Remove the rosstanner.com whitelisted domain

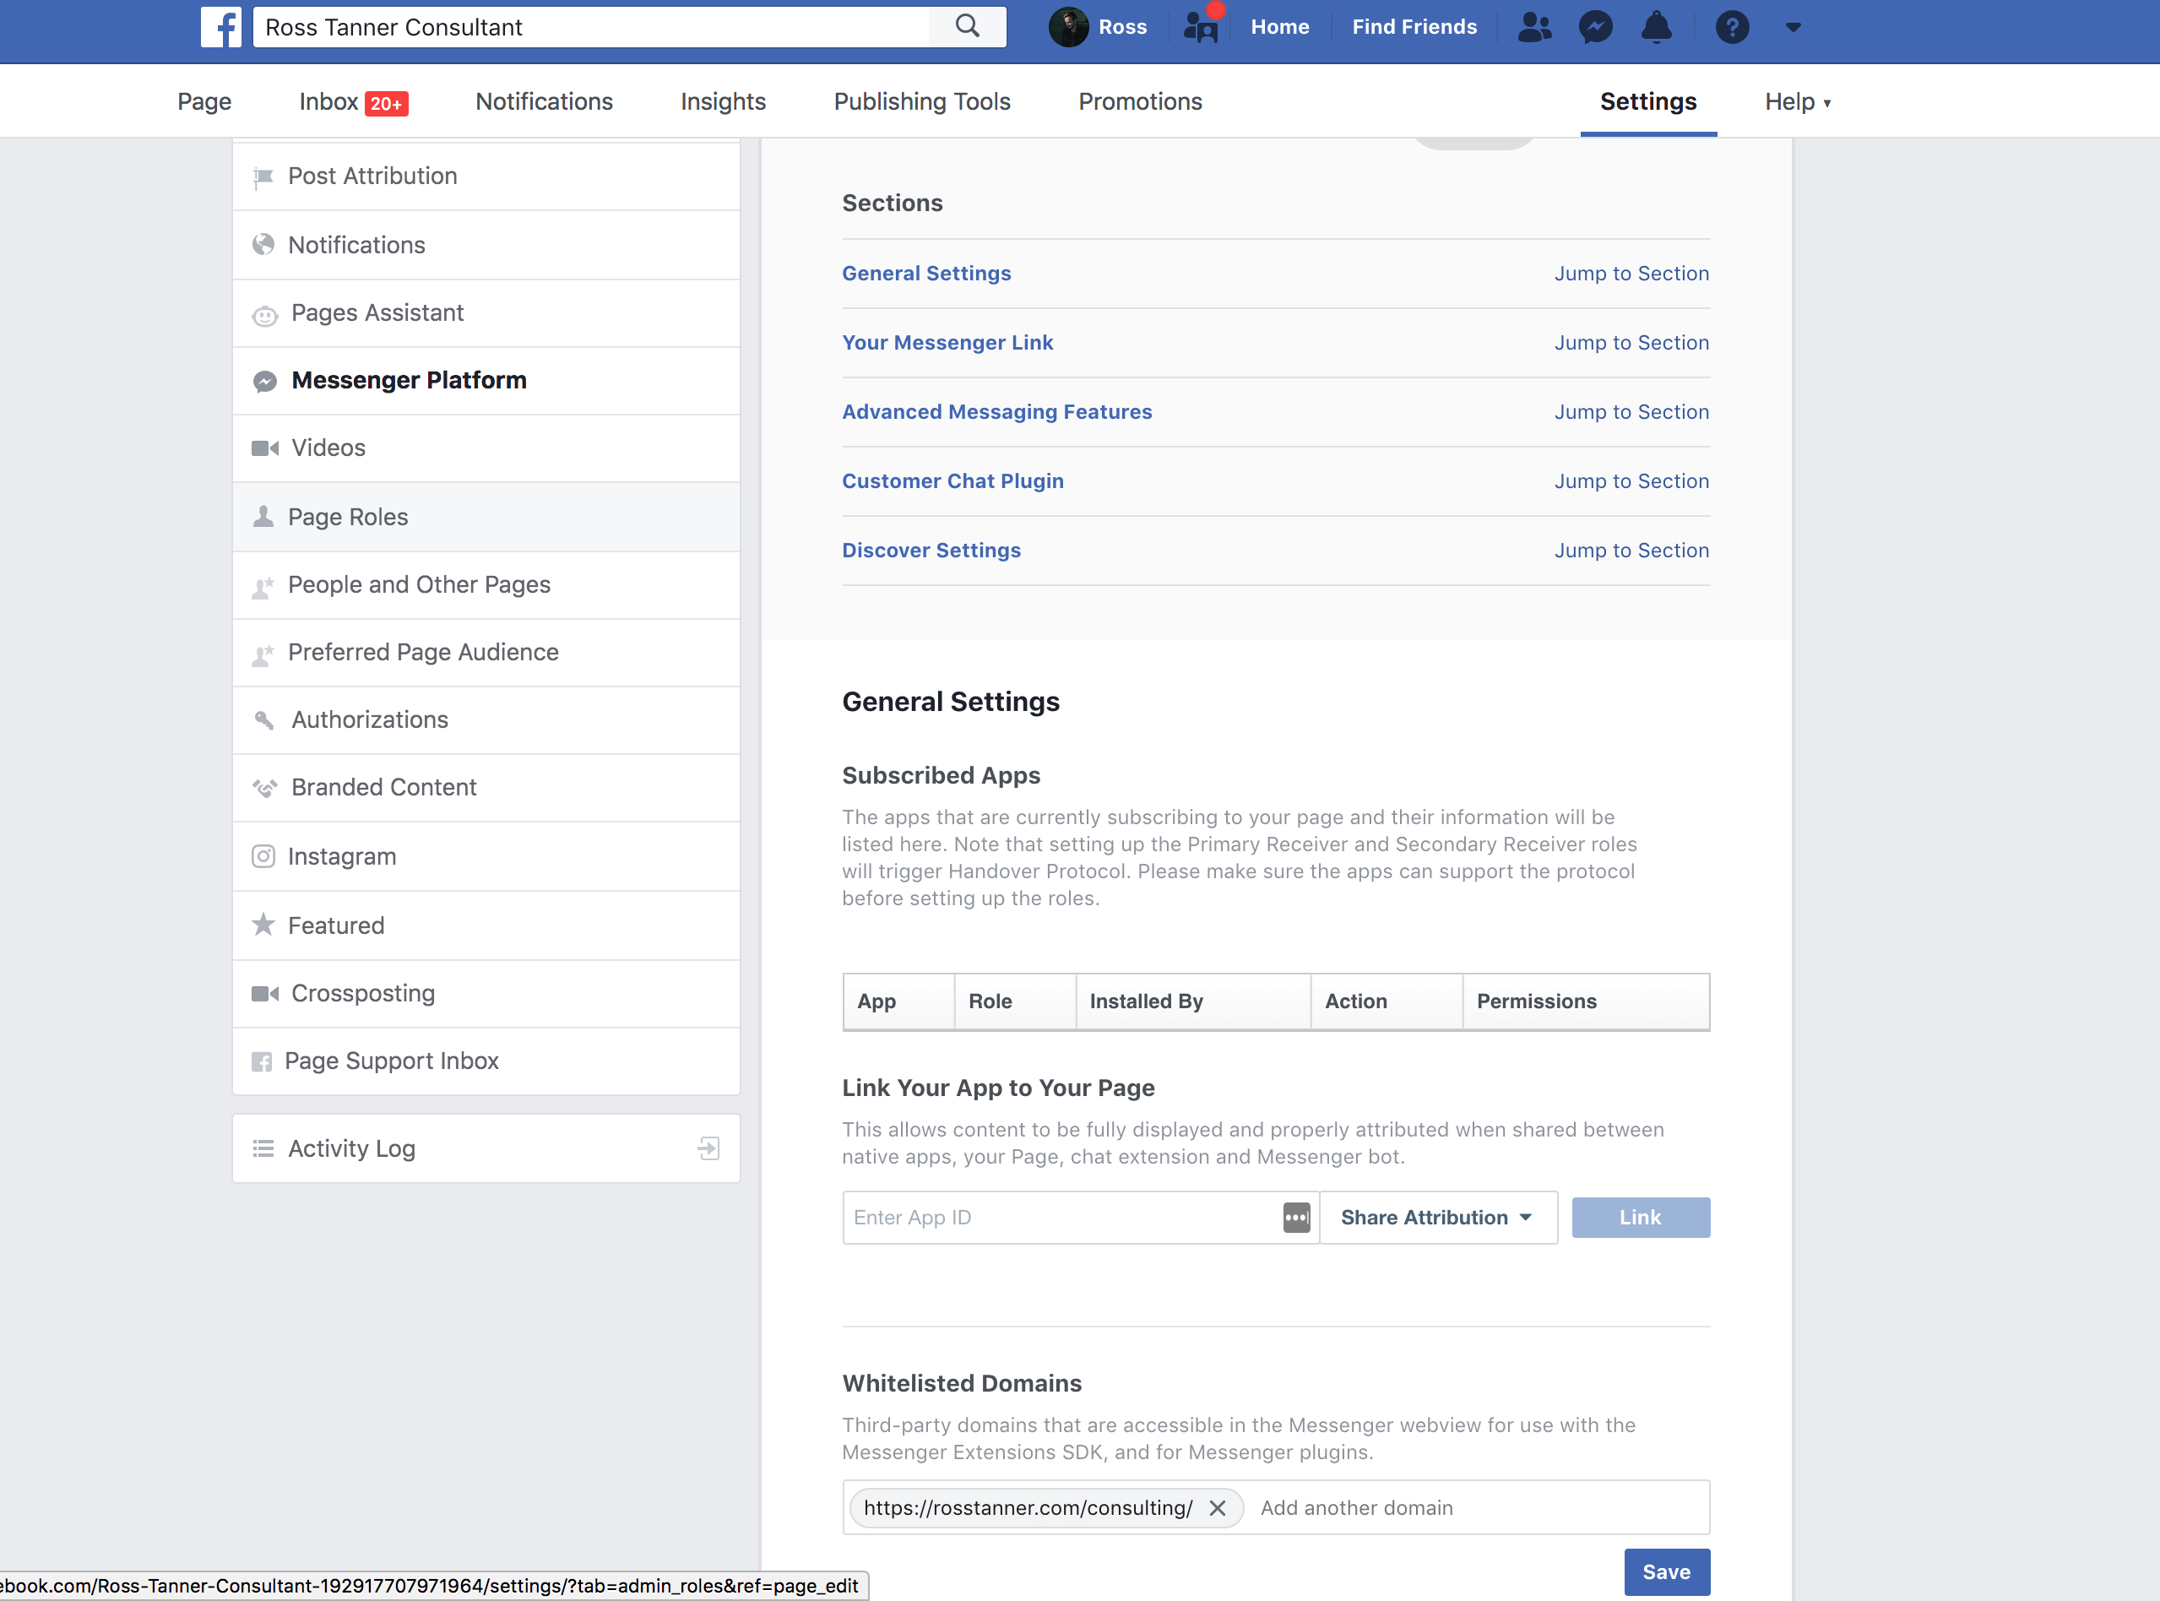[x=1217, y=1508]
